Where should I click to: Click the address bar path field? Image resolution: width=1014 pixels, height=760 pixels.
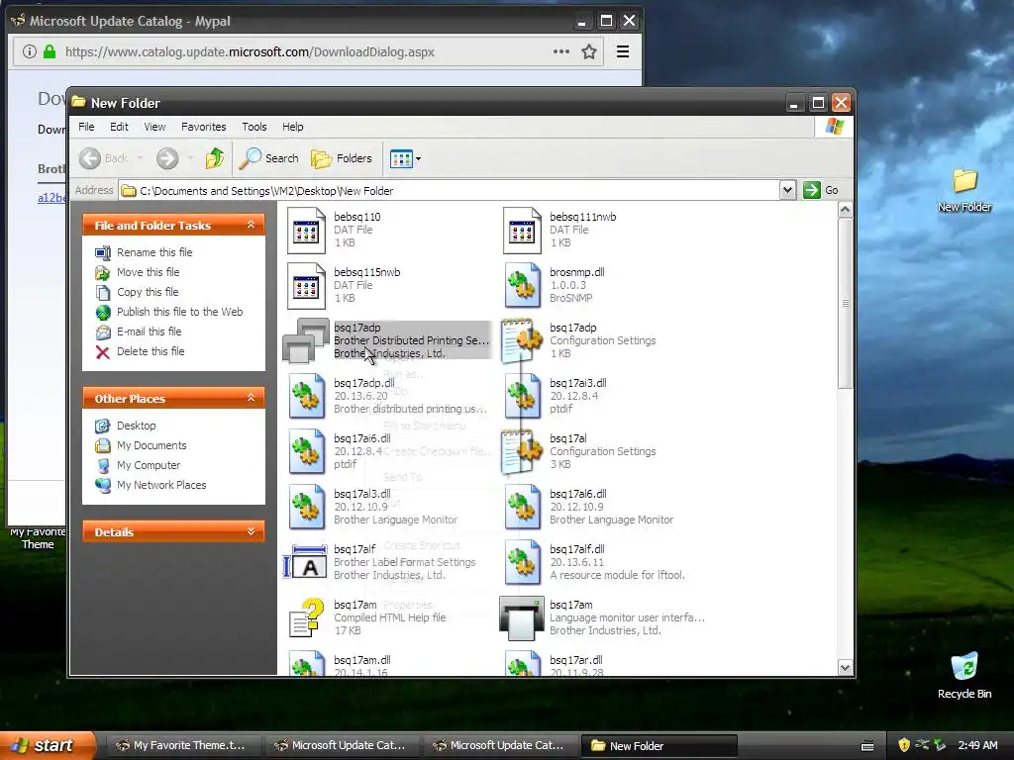[x=451, y=191]
